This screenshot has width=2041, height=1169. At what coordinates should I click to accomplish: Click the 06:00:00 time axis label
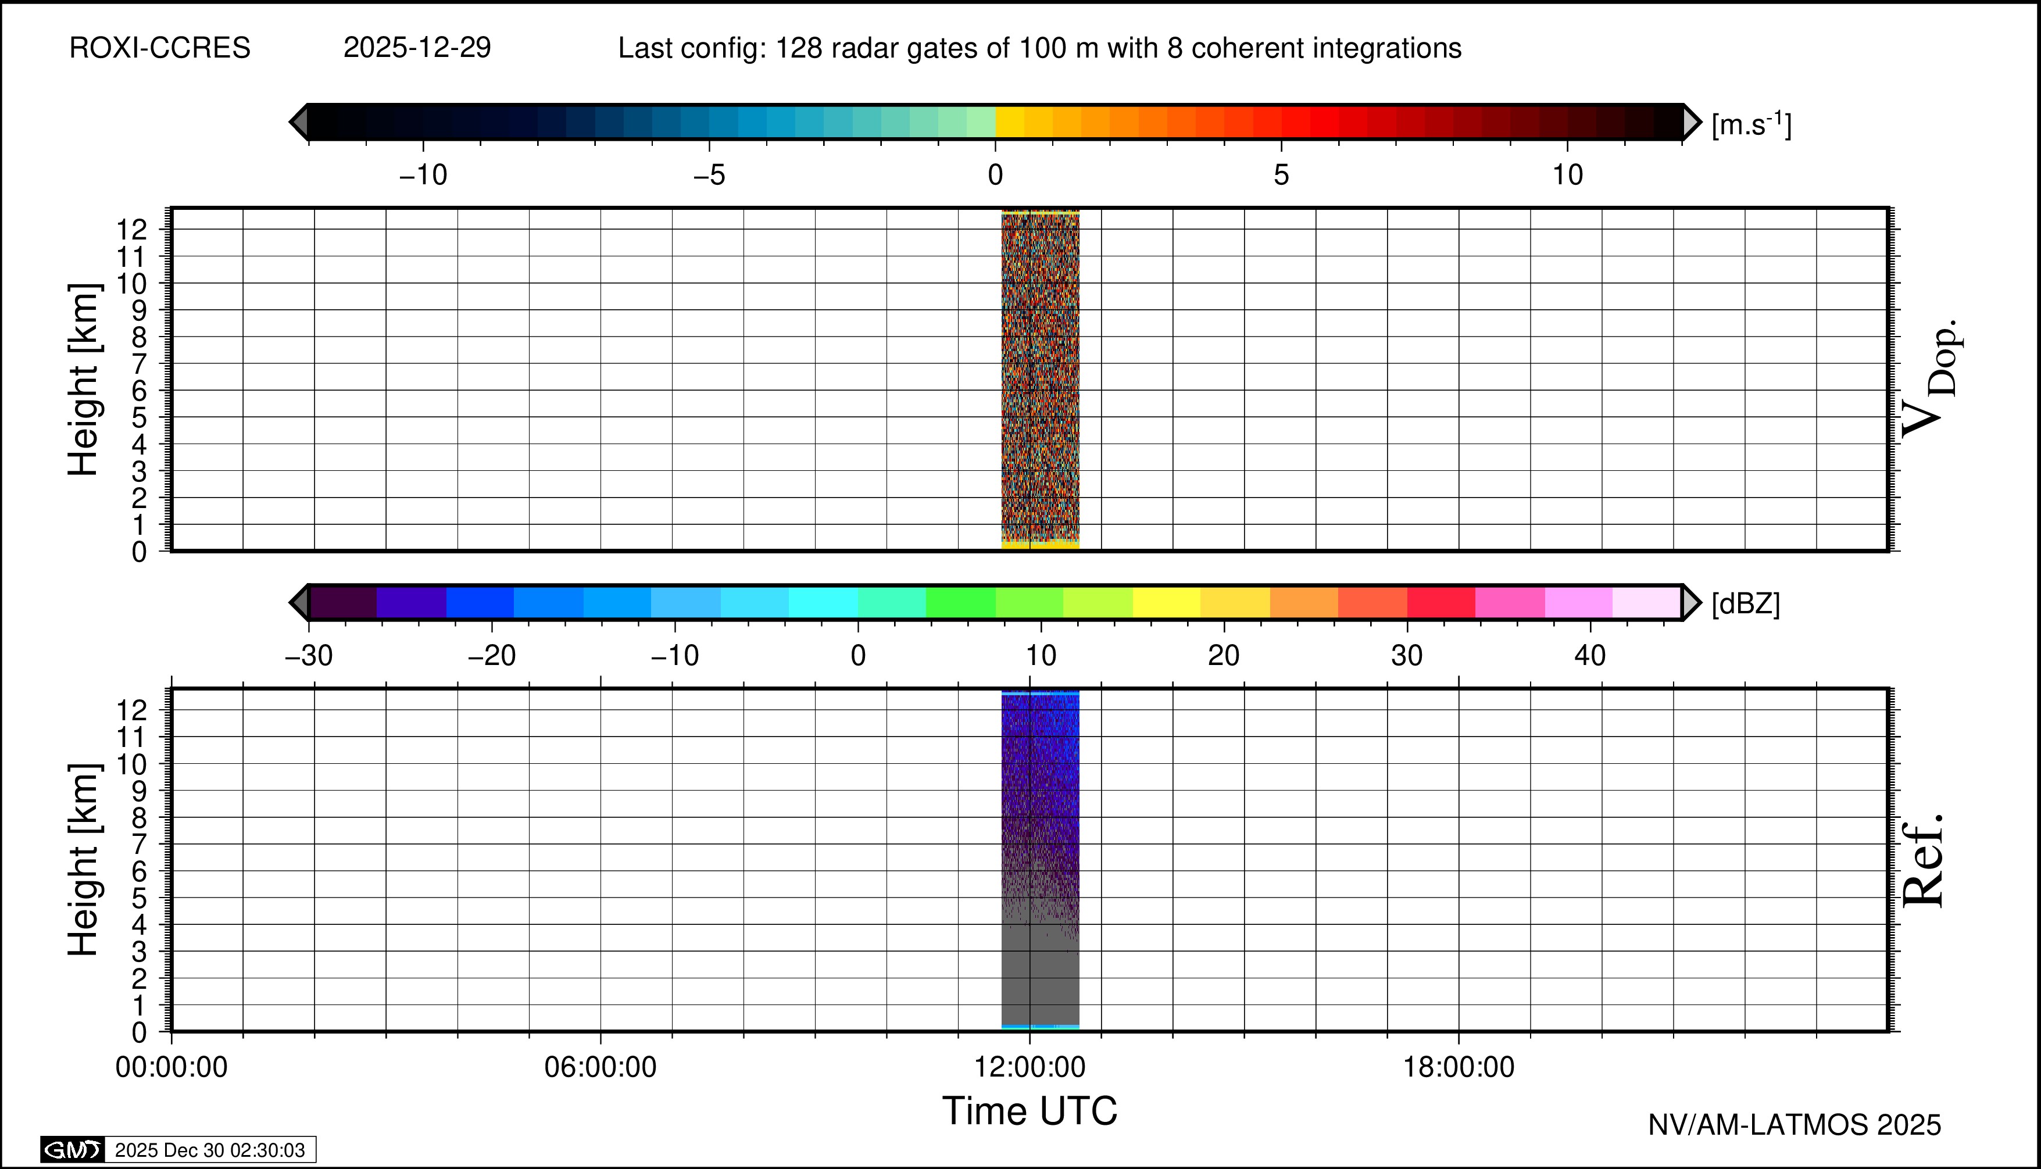pyautogui.click(x=600, y=1067)
